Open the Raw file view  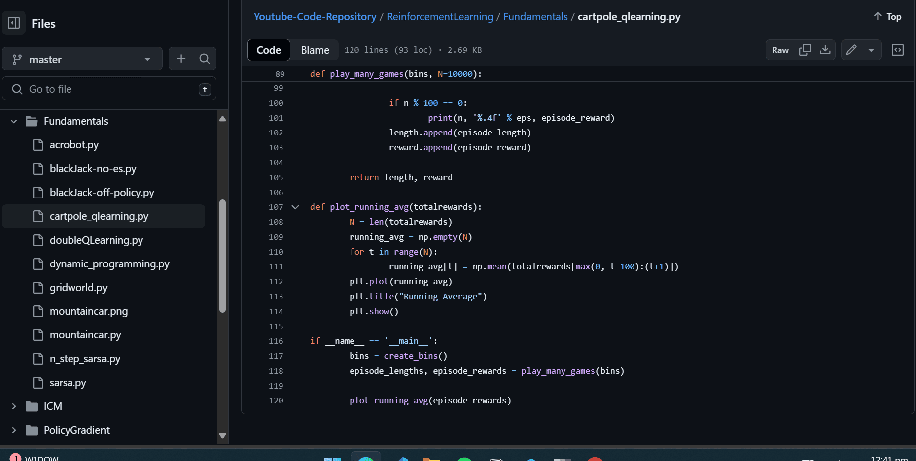780,50
